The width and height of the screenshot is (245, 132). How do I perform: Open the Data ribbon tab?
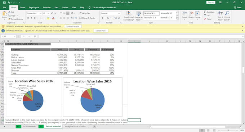57,7
